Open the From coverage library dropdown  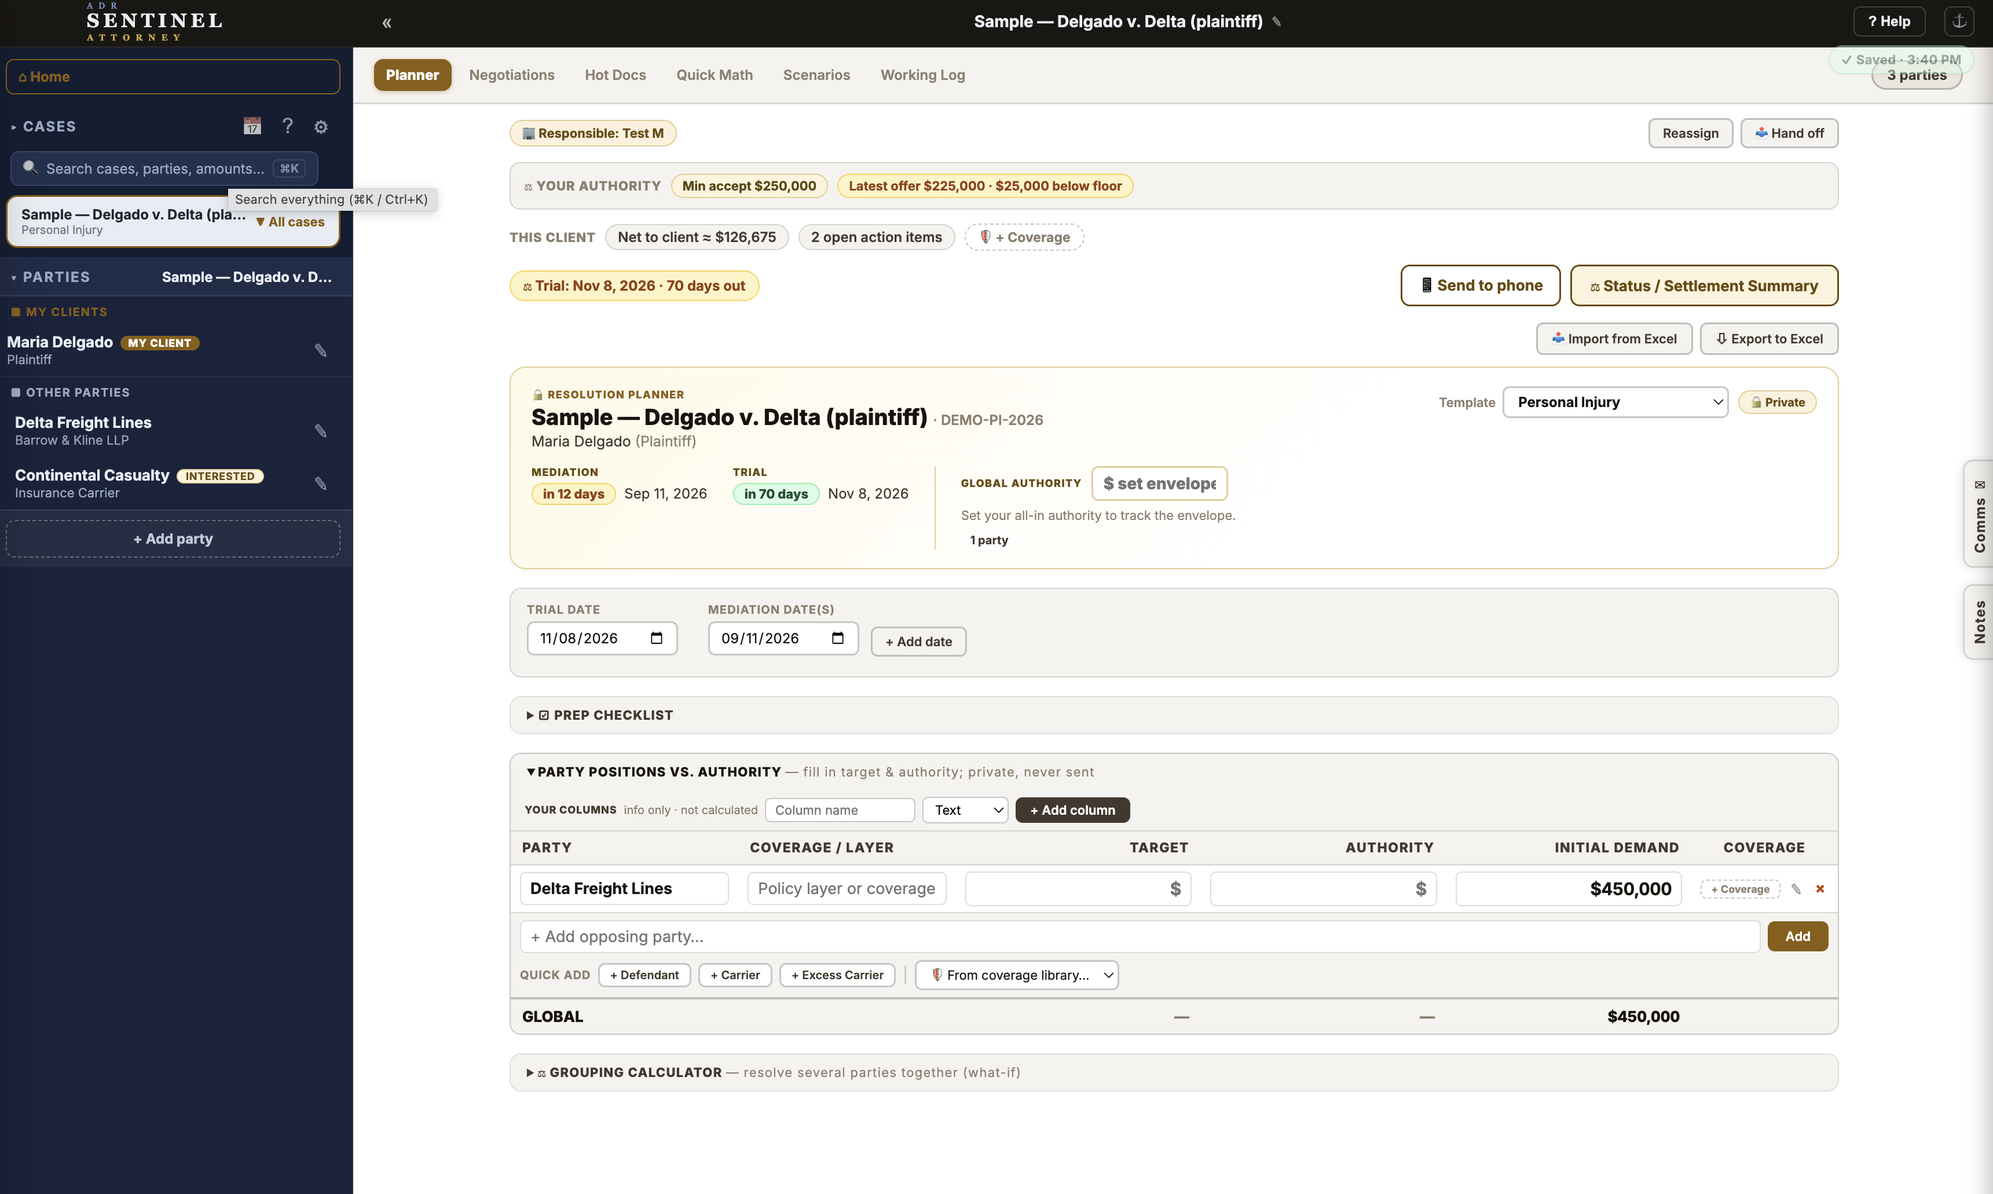pos(1017,975)
